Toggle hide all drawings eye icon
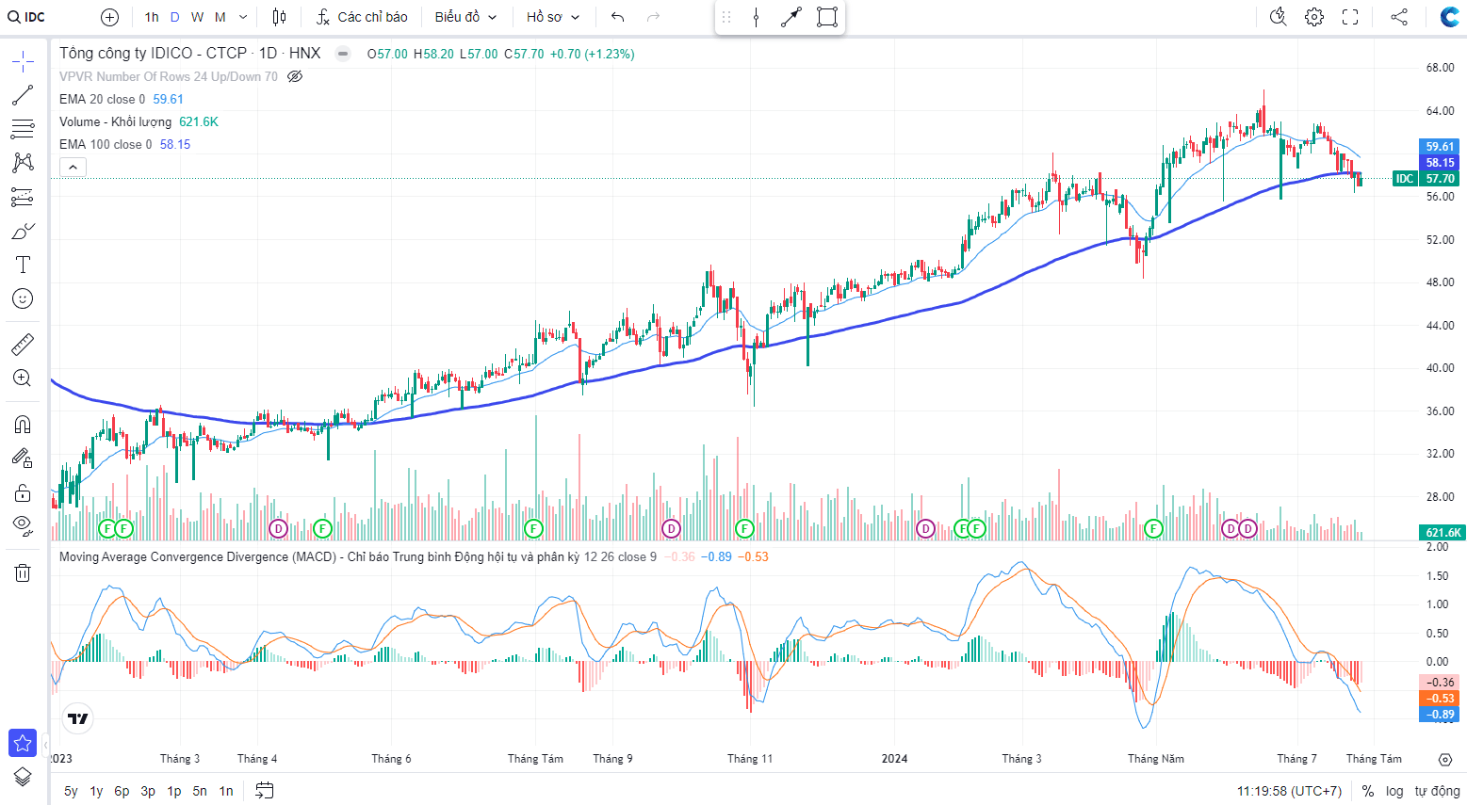 [x=23, y=525]
